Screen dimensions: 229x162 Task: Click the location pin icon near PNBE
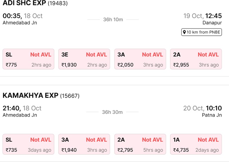[x=184, y=32]
